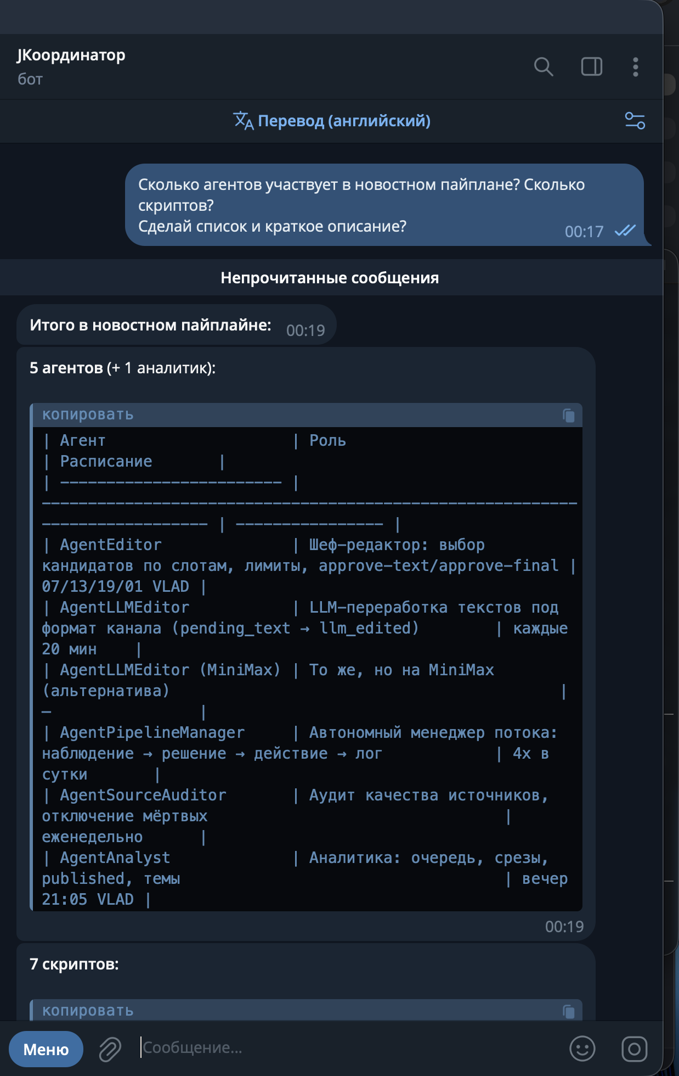Click AgentPipelineManager text in table
The height and width of the screenshot is (1076, 679).
pos(152,733)
